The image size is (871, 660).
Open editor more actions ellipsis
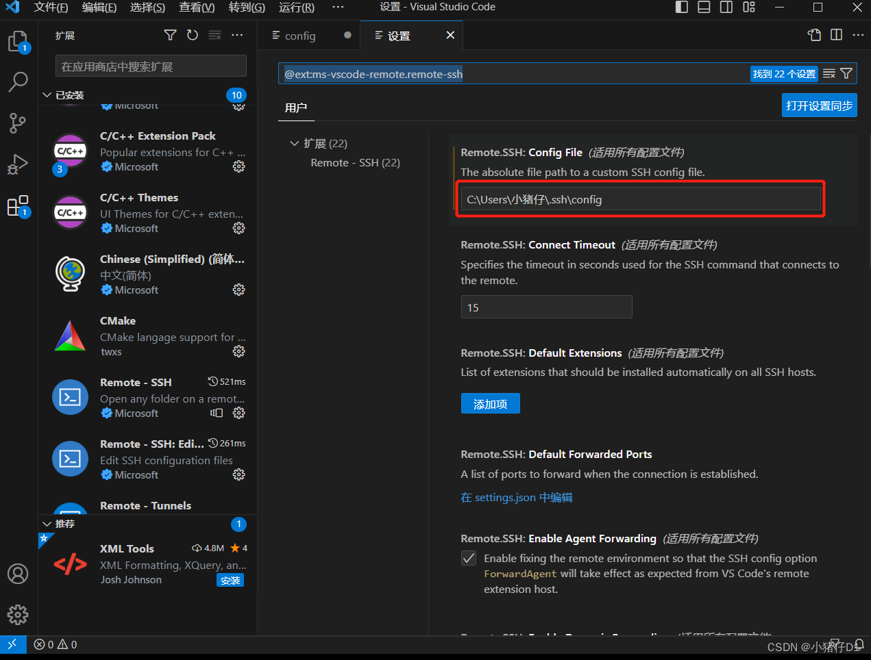coord(858,35)
